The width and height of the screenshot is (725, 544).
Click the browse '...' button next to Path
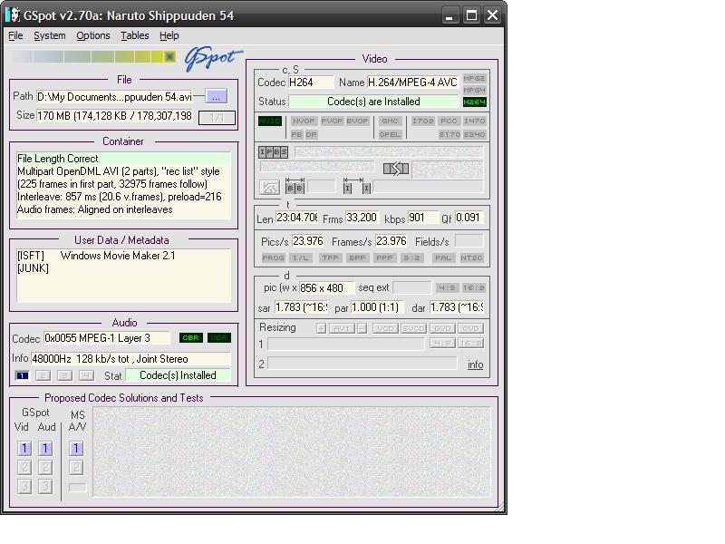216,97
